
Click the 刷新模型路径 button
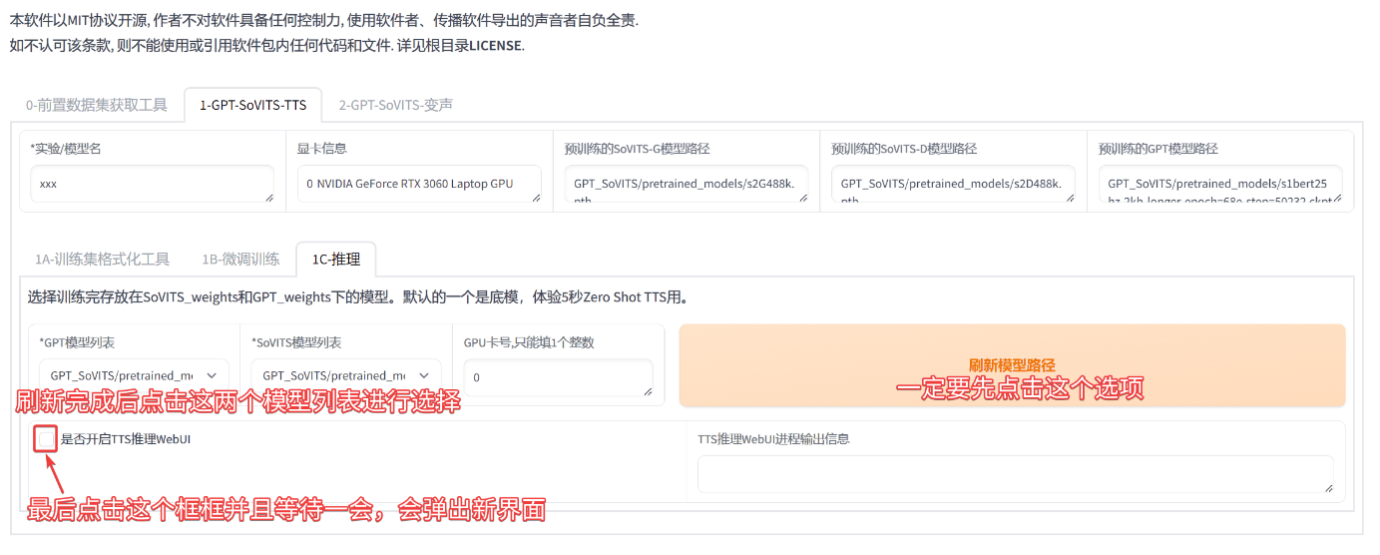[1012, 365]
